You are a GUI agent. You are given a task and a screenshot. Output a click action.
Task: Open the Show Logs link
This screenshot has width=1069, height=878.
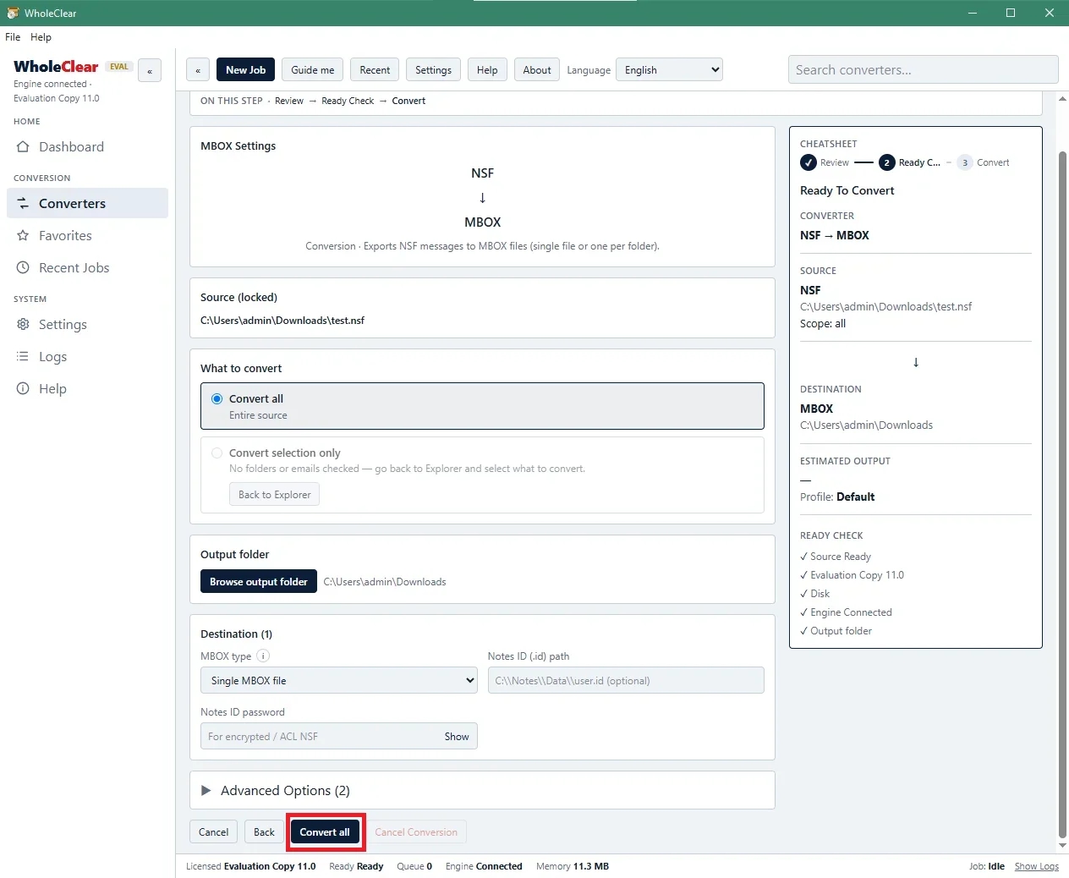click(1036, 866)
